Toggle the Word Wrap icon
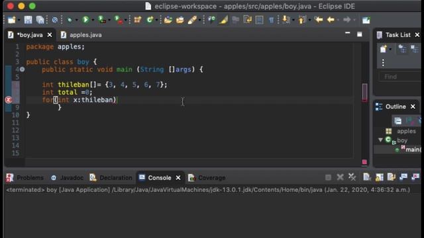The image size is (424, 238). [247, 20]
